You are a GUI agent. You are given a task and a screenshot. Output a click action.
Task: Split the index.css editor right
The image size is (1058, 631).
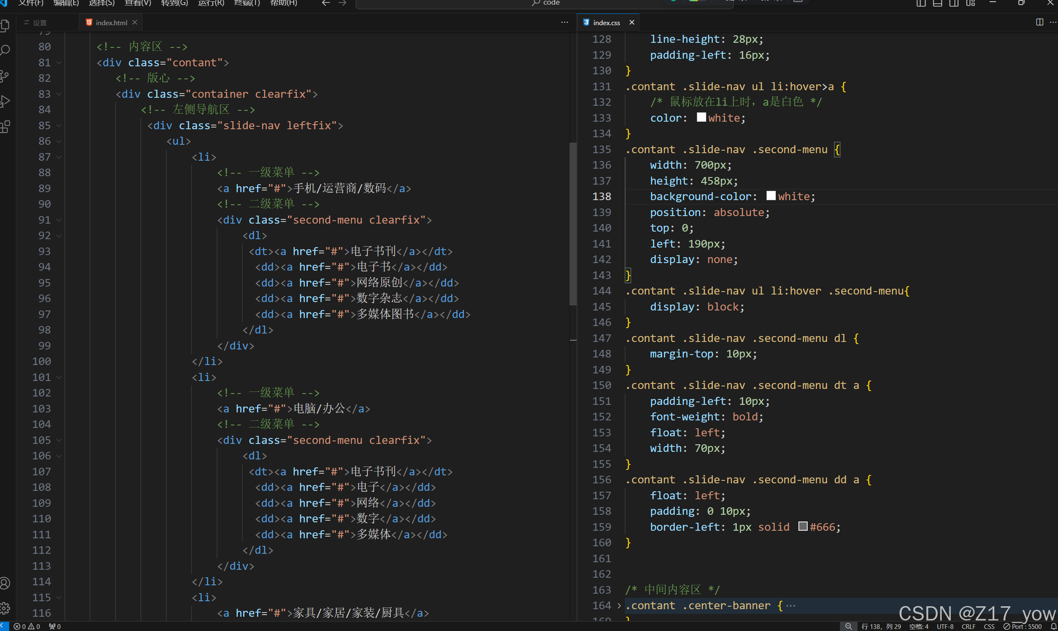click(x=1039, y=22)
